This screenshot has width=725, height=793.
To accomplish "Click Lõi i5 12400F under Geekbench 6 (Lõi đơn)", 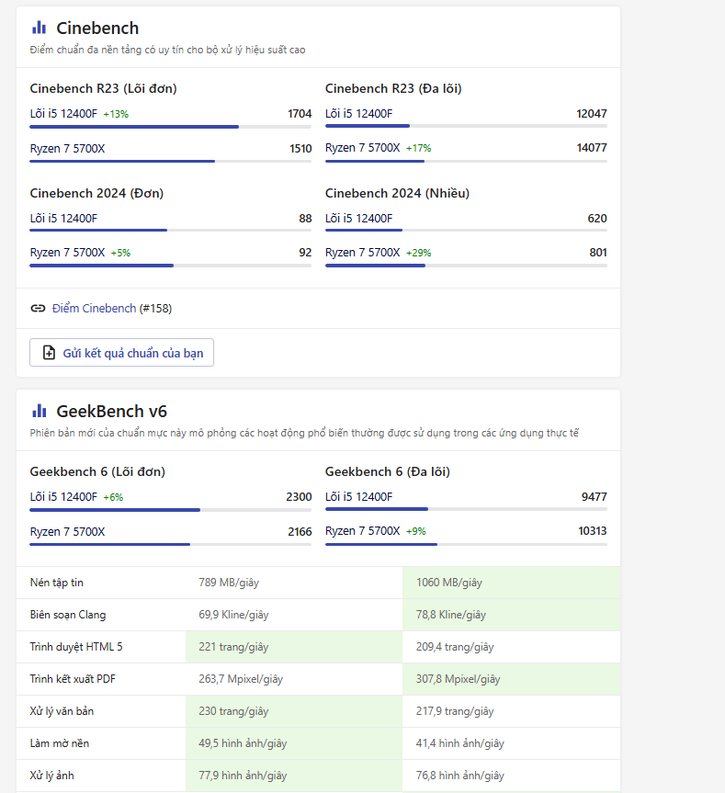I will pyautogui.click(x=63, y=496).
